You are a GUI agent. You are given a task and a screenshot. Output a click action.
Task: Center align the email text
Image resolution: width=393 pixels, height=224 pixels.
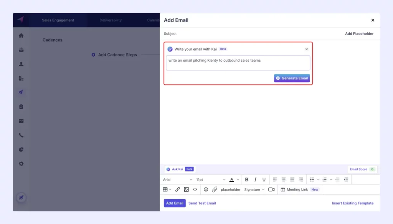tap(284, 180)
